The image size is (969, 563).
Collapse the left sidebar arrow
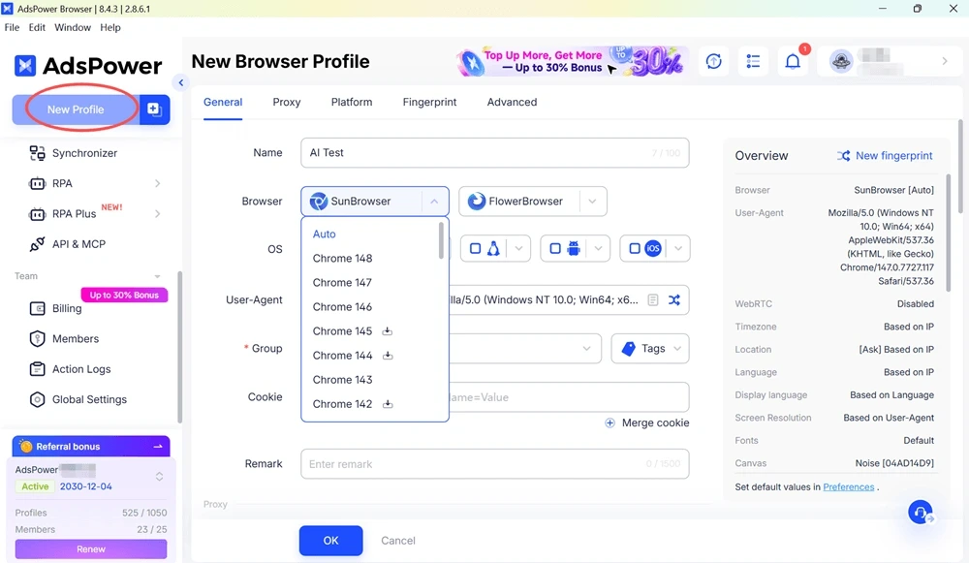180,82
